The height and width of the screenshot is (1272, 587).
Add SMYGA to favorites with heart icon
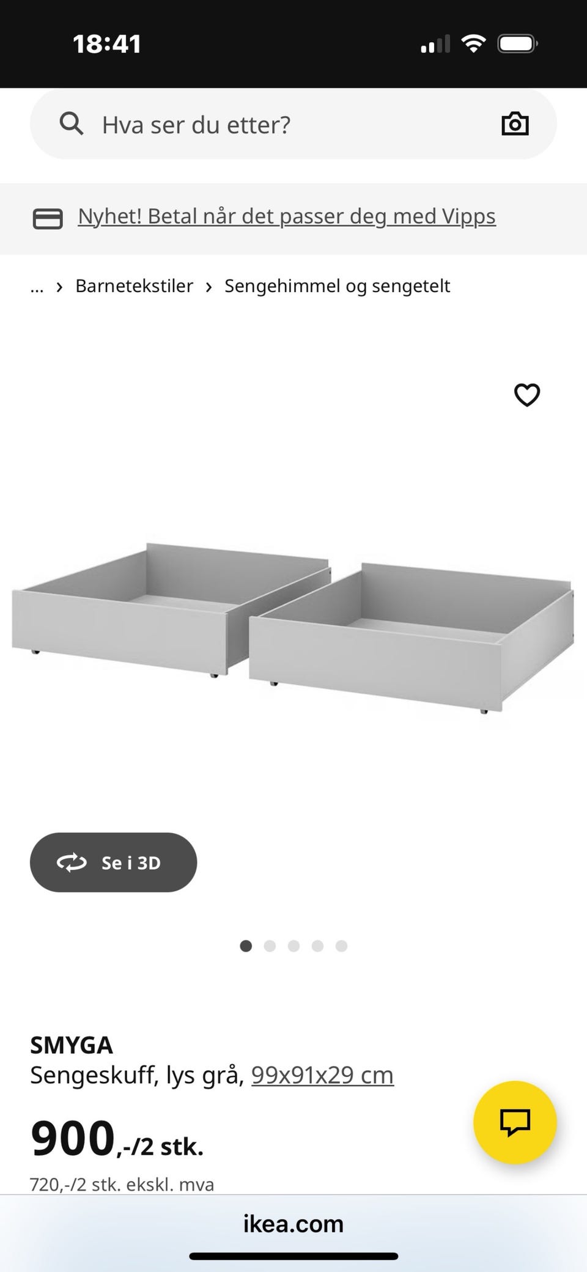click(x=527, y=395)
